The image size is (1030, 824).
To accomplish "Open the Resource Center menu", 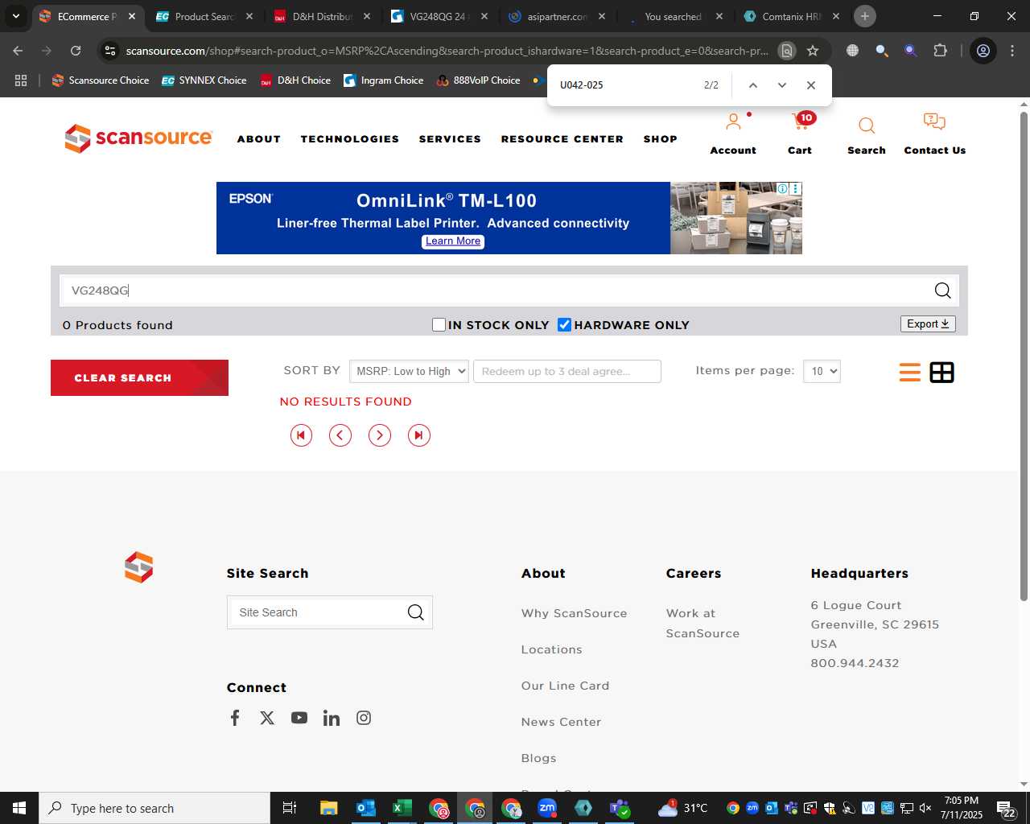I will point(562,139).
